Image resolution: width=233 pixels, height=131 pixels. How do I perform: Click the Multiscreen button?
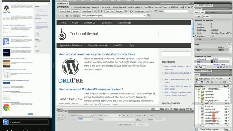click(x=140, y=11)
